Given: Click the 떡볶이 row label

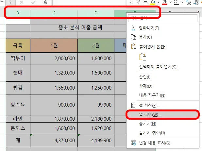Looking at the screenshot, I should pyautogui.click(x=18, y=59).
